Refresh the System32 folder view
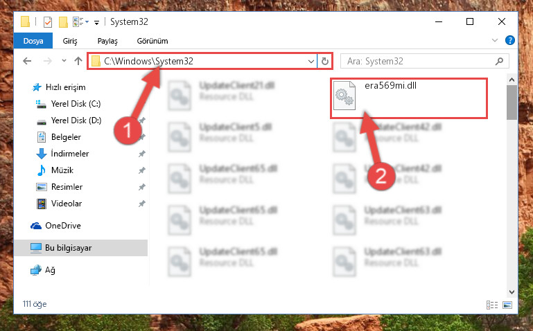 (325, 61)
